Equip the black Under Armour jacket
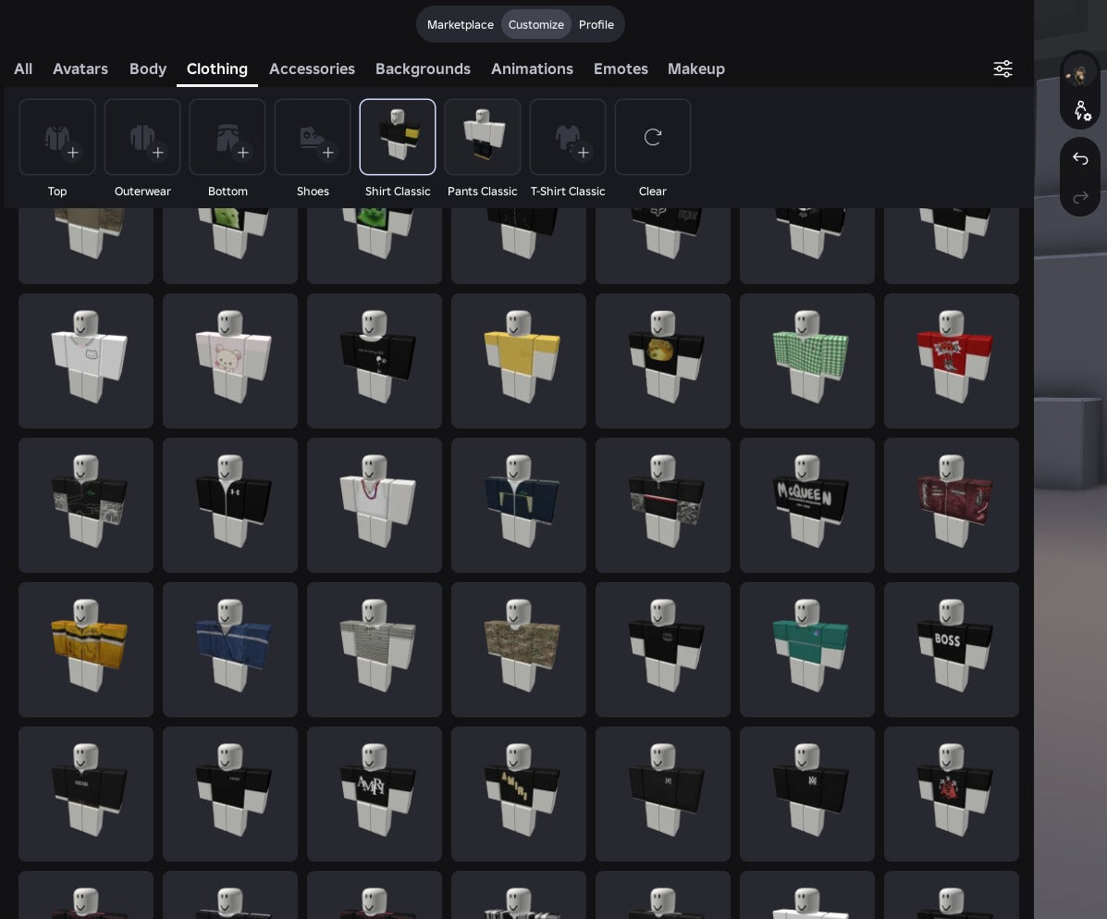1107x919 pixels. tap(230, 505)
